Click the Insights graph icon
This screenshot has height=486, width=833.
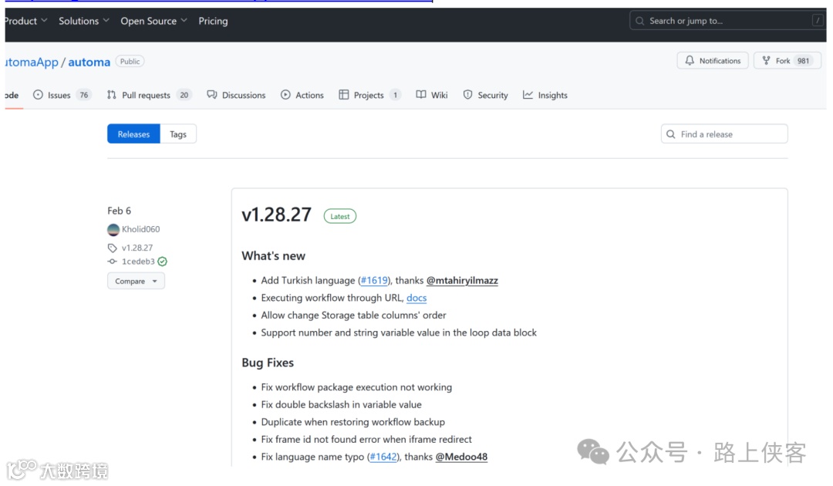coord(528,95)
